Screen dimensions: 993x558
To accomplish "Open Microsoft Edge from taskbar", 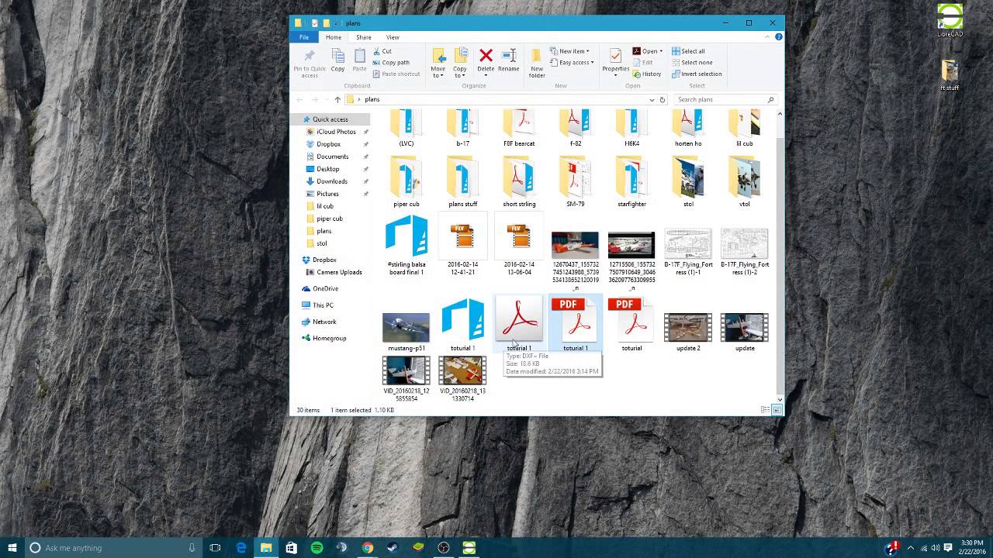I will click(x=240, y=548).
